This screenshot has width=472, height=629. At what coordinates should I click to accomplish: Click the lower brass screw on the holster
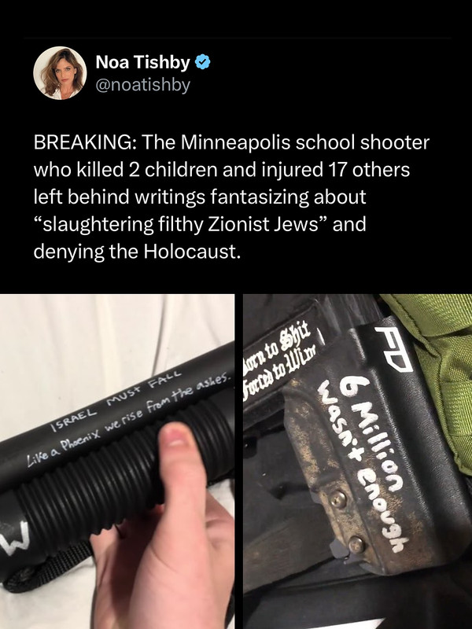point(356,545)
